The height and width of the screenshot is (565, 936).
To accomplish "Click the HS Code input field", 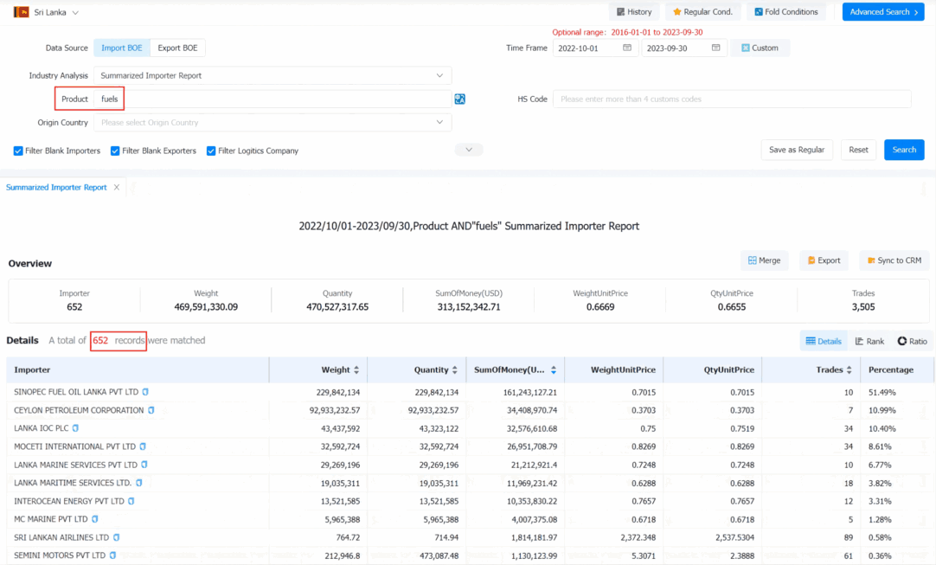I will [732, 100].
